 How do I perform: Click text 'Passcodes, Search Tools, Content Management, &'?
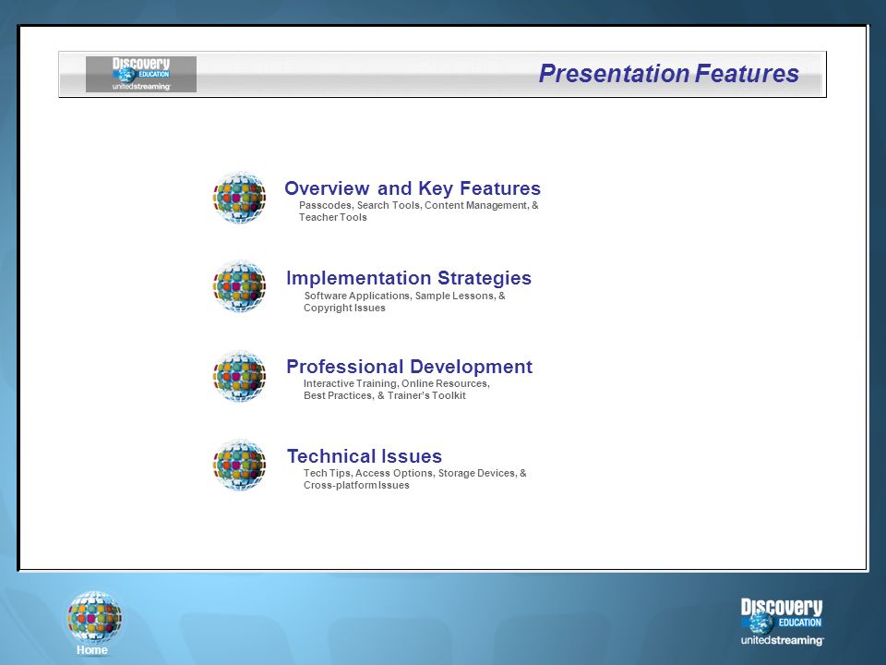point(419,205)
